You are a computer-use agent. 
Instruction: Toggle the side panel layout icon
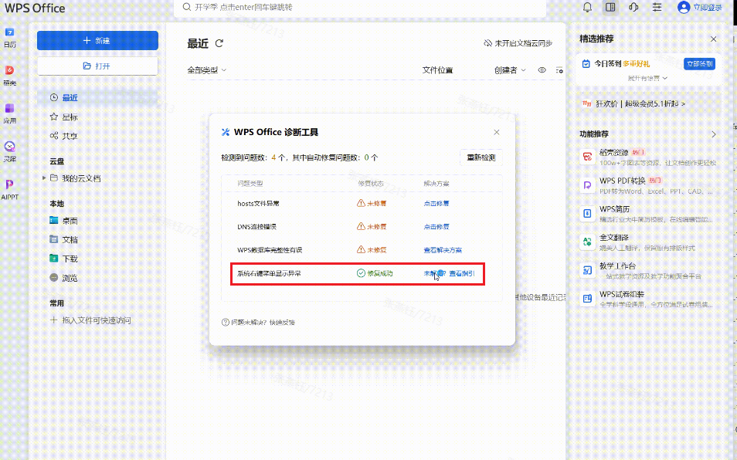(x=610, y=7)
